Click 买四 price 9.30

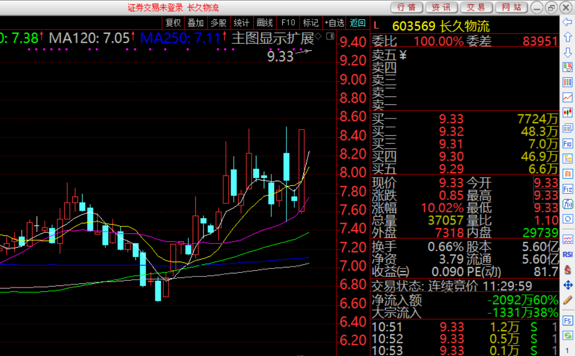pyautogui.click(x=451, y=156)
